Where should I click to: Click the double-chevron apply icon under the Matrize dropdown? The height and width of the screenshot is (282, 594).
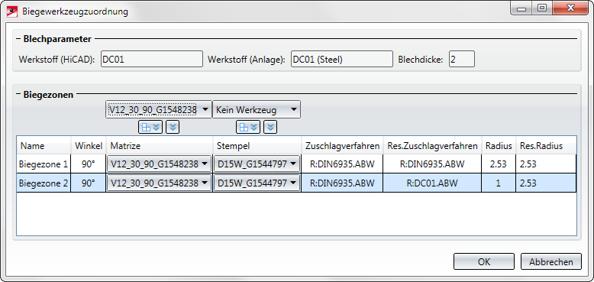tap(173, 128)
